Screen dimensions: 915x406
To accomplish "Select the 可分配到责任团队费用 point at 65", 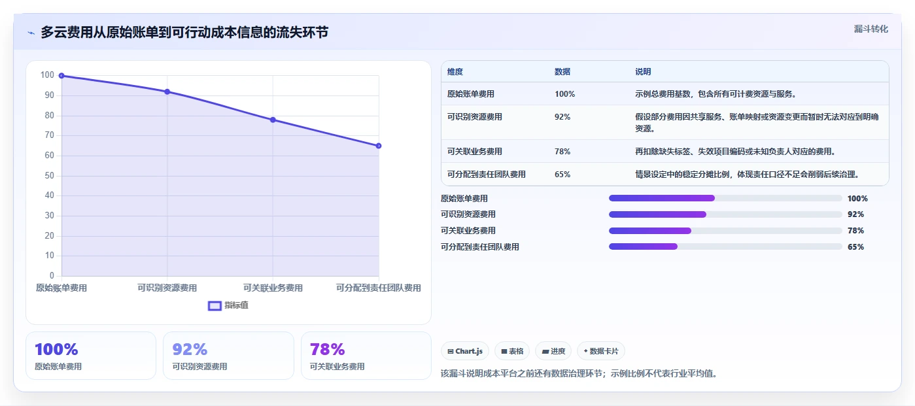I will (x=379, y=146).
